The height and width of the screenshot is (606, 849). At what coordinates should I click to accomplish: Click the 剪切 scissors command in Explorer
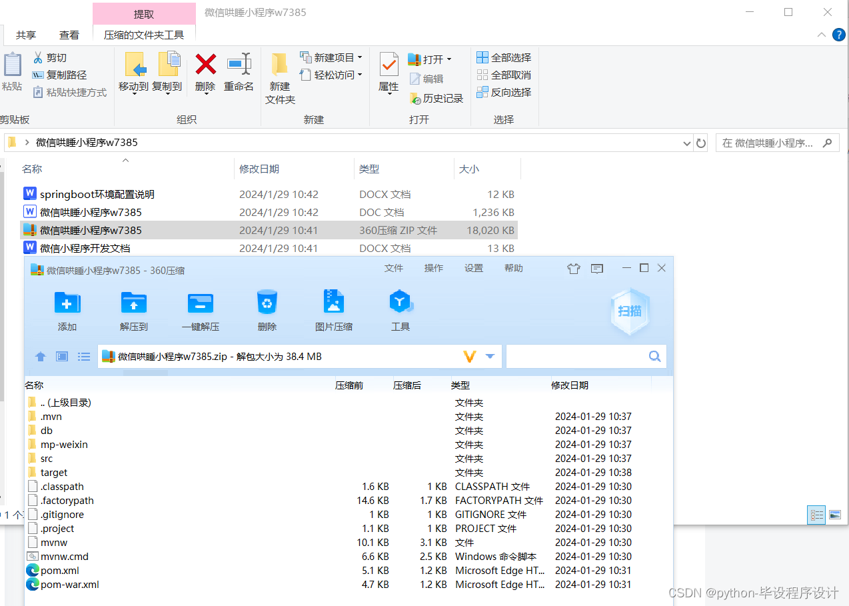[x=50, y=58]
